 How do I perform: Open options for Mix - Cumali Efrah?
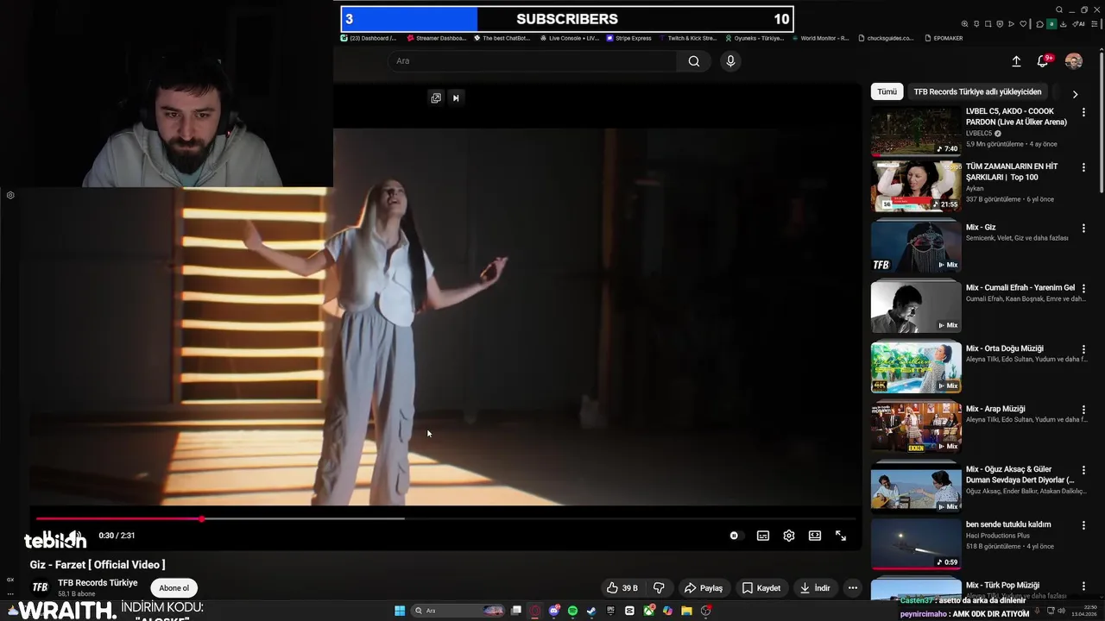(x=1083, y=288)
